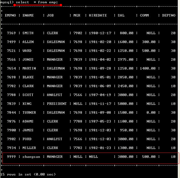Select the employee name WARD
The image size is (180, 178).
coord(27,51)
